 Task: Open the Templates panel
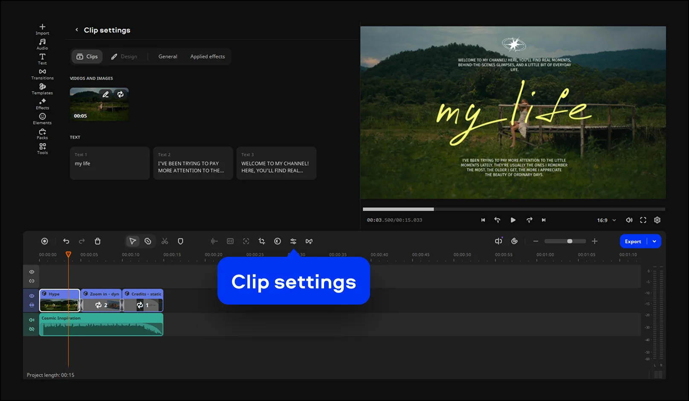42,89
